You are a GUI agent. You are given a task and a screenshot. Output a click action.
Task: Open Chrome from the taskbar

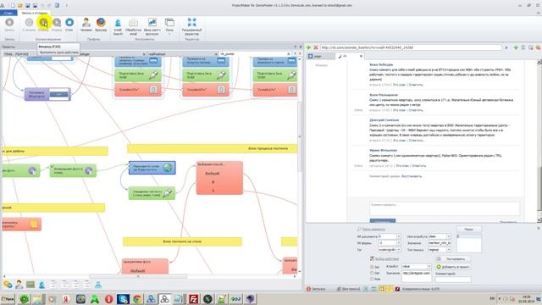137,299
